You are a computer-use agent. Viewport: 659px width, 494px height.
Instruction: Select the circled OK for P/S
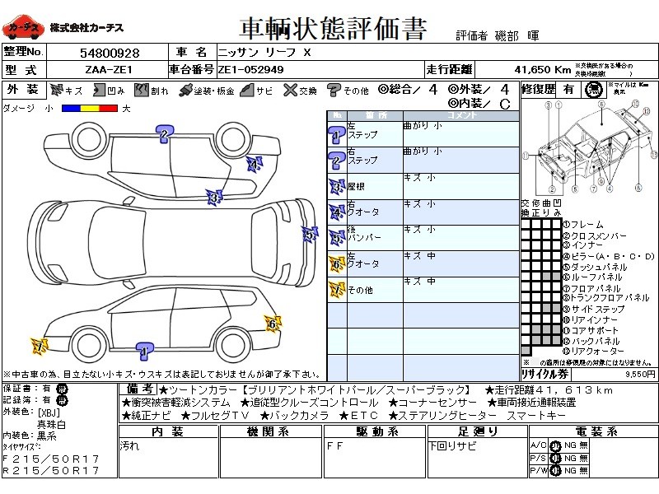pyautogui.click(x=555, y=459)
